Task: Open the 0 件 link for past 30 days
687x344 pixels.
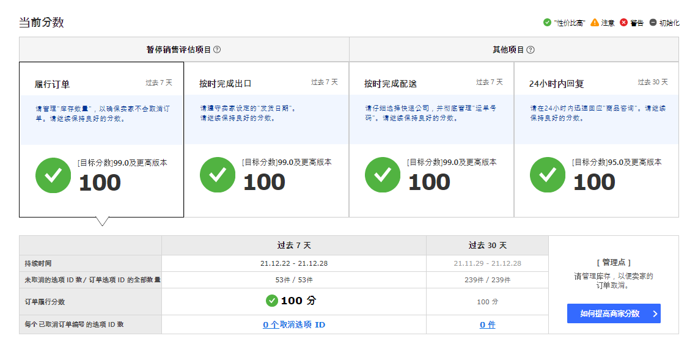Action: (487, 325)
